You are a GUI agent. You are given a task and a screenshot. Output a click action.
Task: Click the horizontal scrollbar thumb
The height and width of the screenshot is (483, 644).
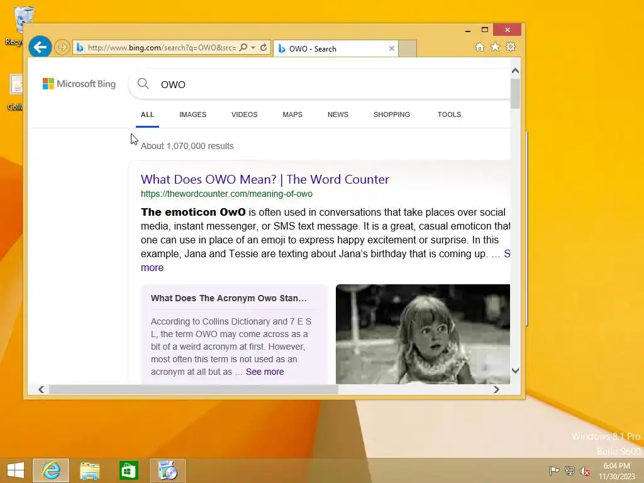coord(194,389)
